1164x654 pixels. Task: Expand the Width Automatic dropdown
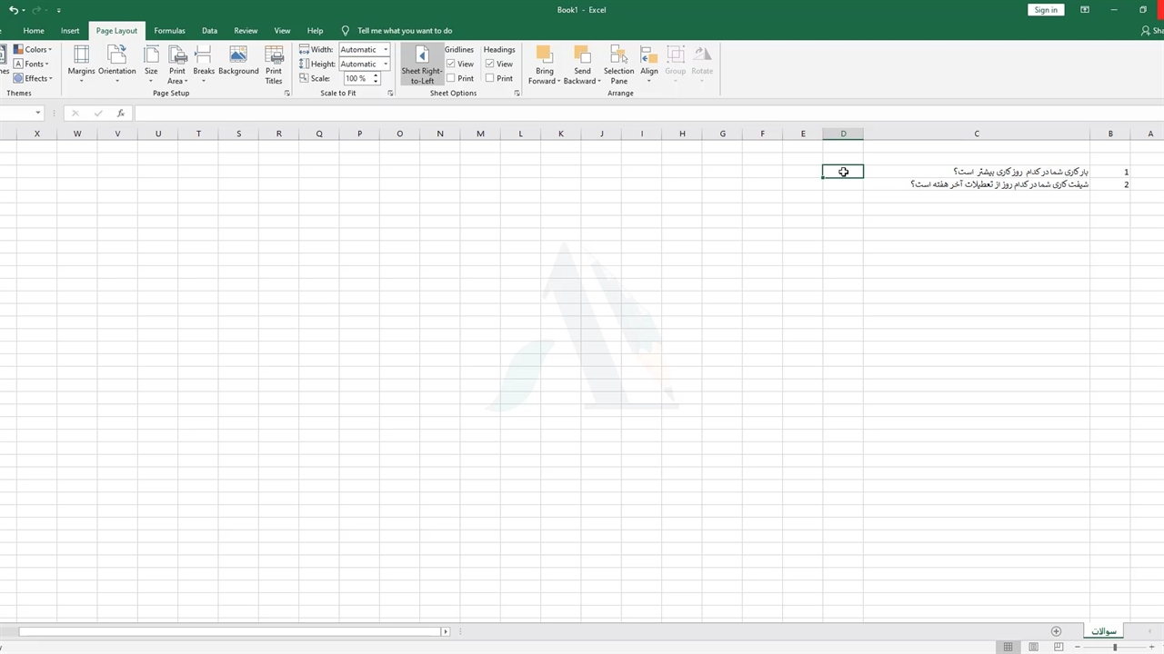pos(386,50)
